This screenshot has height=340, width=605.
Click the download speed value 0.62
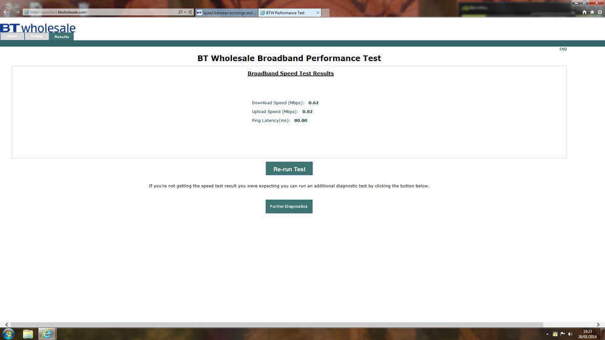313,103
